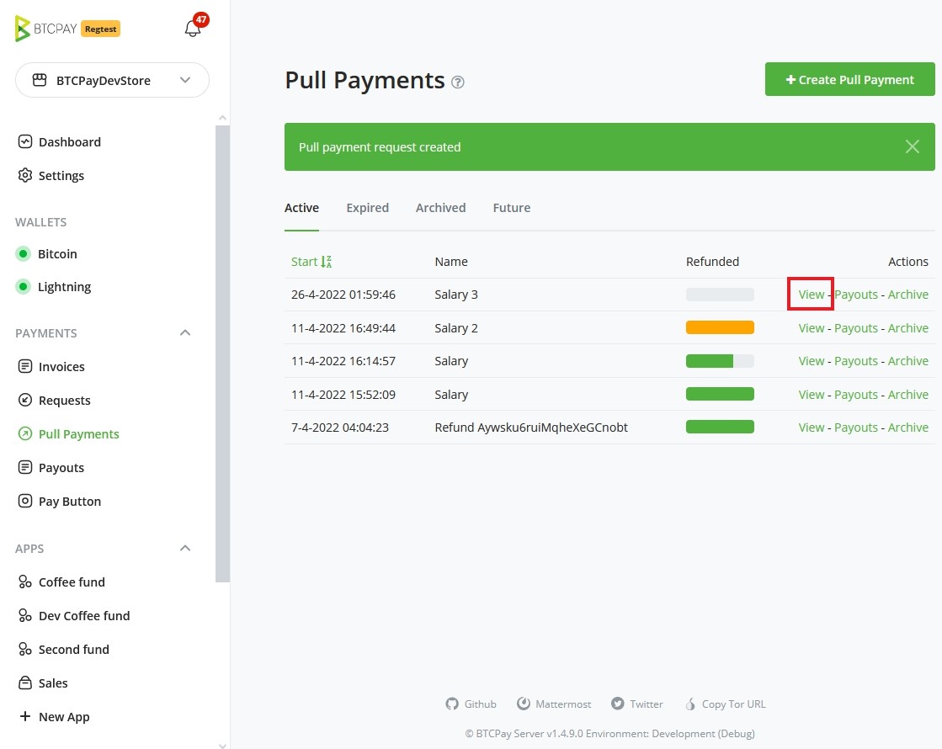Click the Create Pull Payment button

click(x=849, y=79)
